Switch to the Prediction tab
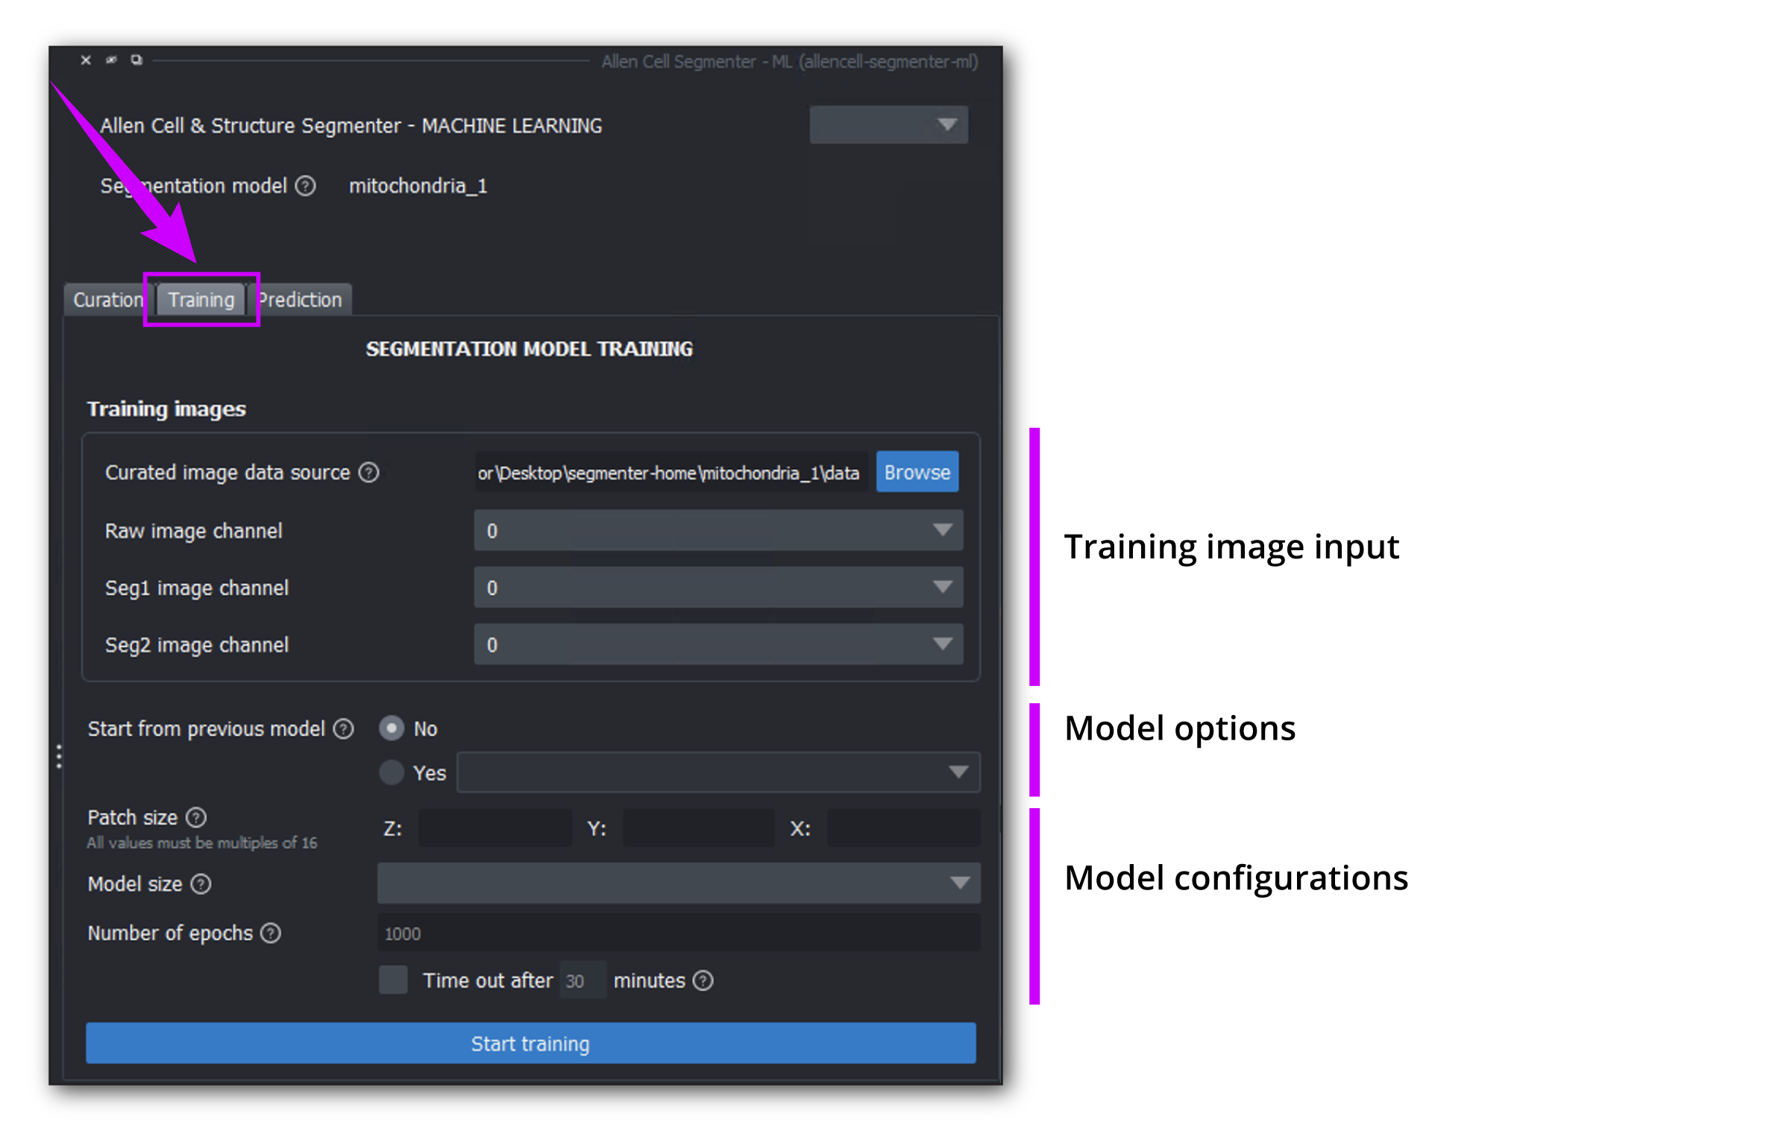Viewport: 1790px width, 1128px height. (x=301, y=300)
